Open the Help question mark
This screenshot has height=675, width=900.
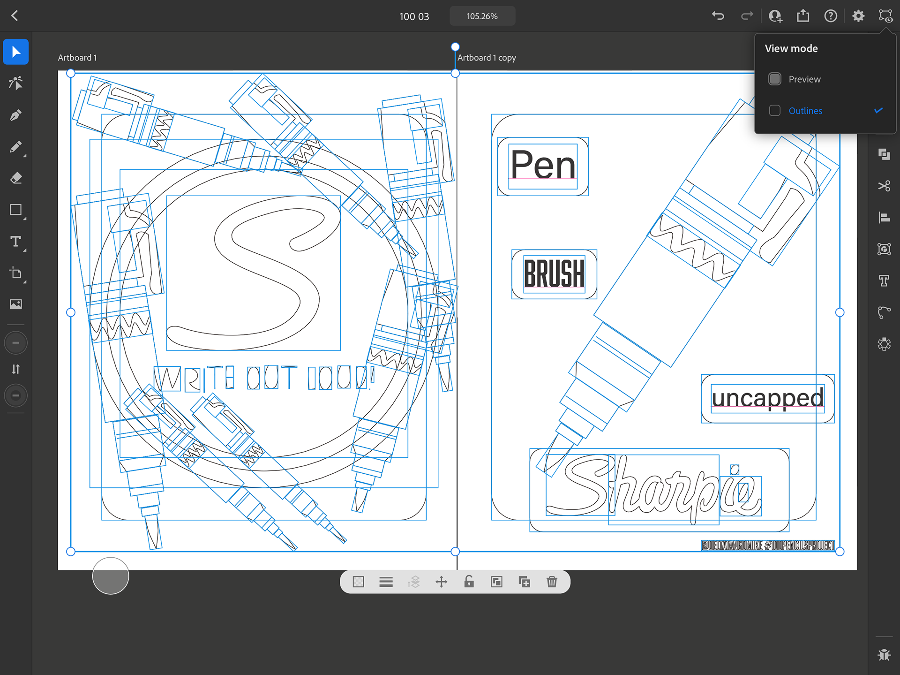[831, 16]
